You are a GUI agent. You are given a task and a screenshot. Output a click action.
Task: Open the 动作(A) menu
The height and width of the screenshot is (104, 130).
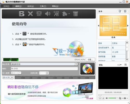[x=31, y=6]
